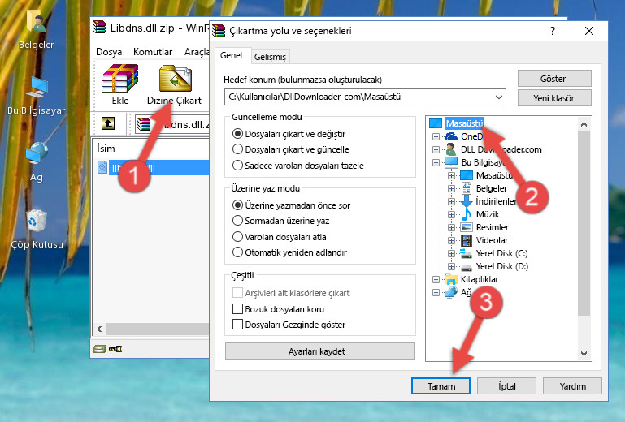Expand the Yerel Disk (C:) node
This screenshot has width=625, height=422.
pyautogui.click(x=451, y=253)
